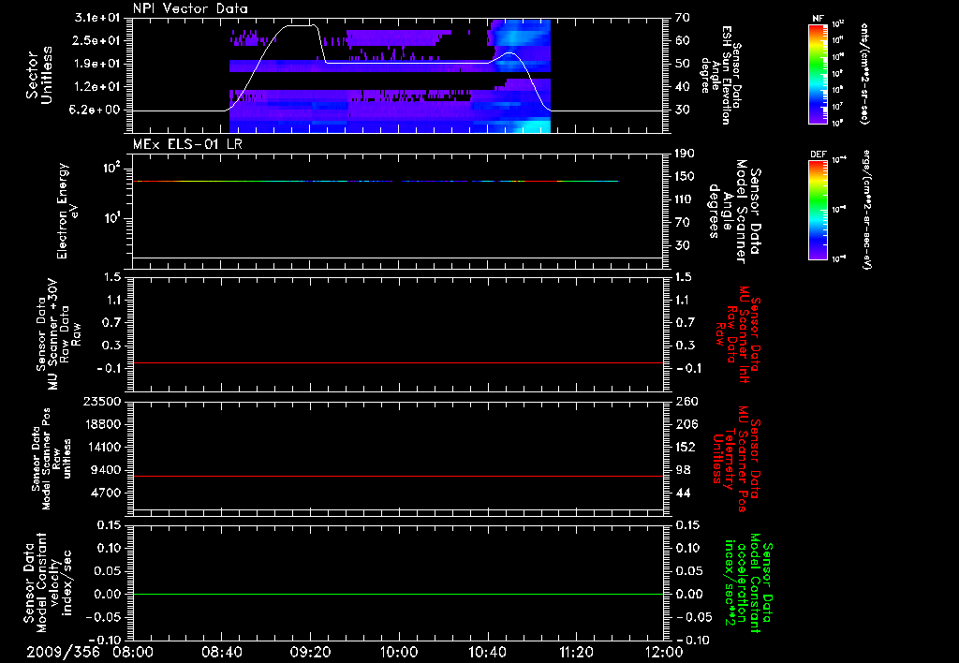Viewport: 959px width, 663px height.
Task: Select the "Electron Energy eV" axis title
Action: 67,211
